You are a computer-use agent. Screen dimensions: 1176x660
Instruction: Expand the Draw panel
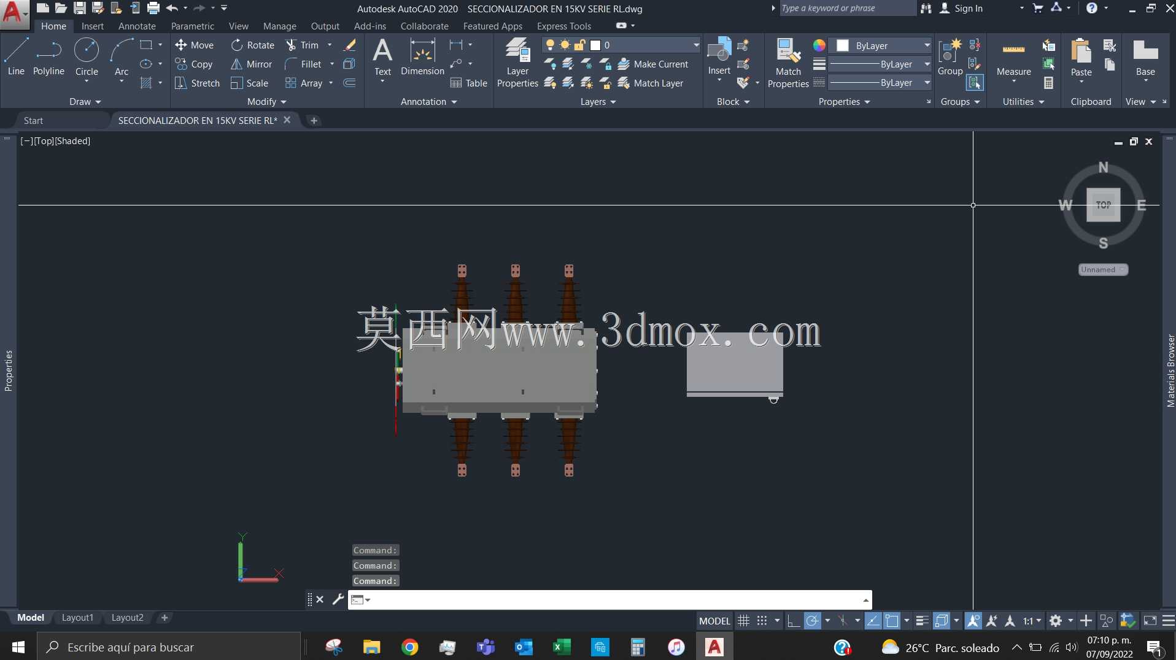click(85, 101)
